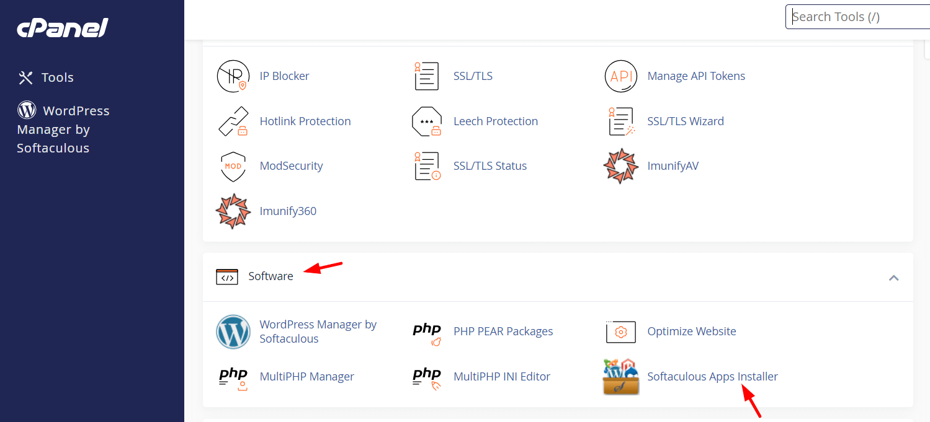Open Softaculous Apps Installer link
The width and height of the screenshot is (930, 422).
[x=712, y=377]
